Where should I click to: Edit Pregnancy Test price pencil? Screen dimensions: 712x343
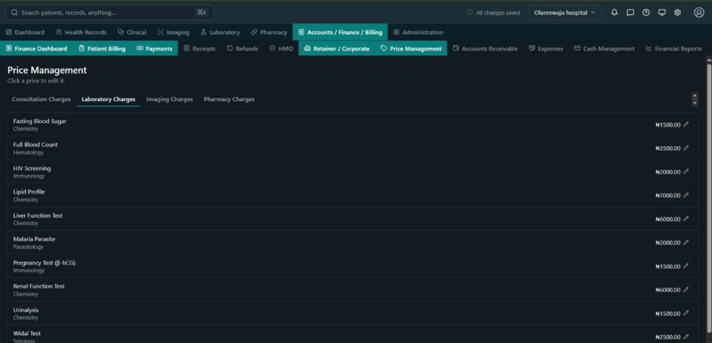tap(686, 266)
